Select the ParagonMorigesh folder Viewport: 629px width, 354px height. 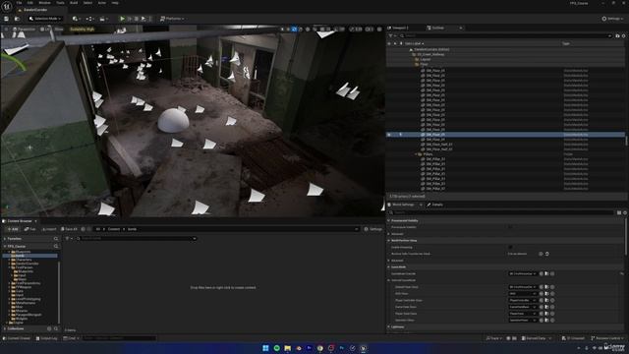(x=29, y=315)
